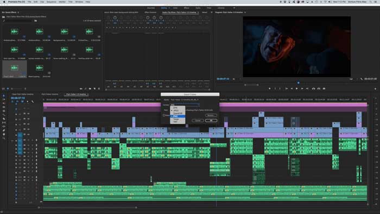Go to Out point in Program monitor
Viewport: 380px width, 214px height.
pos(307,89)
